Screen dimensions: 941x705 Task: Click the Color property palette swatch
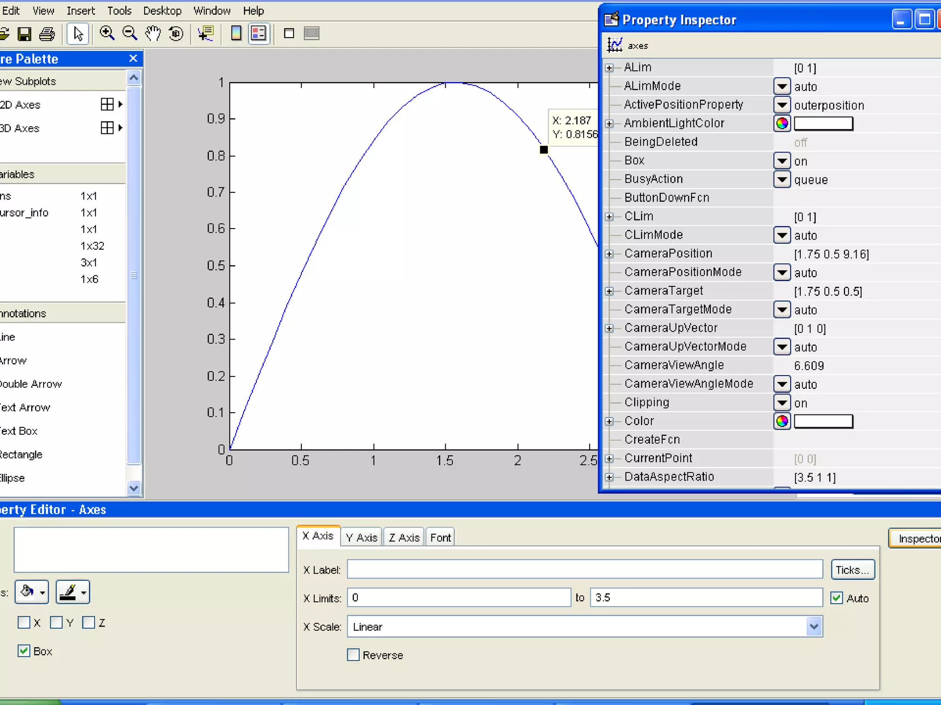[x=782, y=421]
